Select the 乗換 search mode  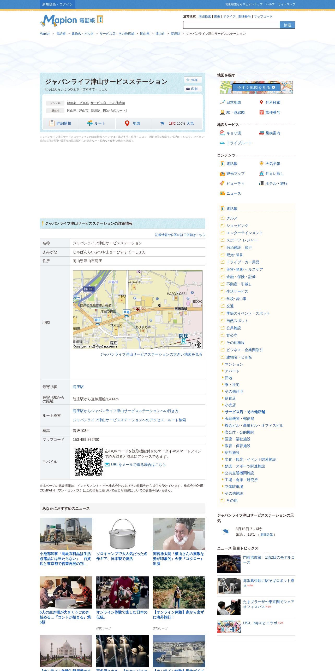point(217,16)
